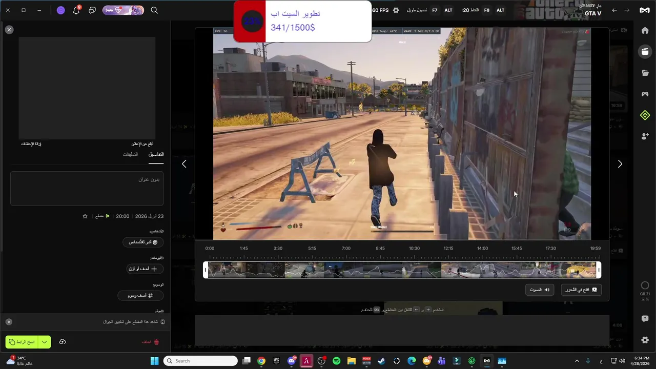
Task: Open the Windows Start button
Action: (154, 361)
